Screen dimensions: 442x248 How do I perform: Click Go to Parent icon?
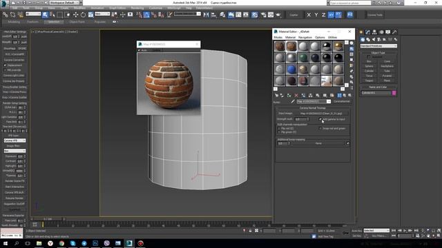point(345,95)
